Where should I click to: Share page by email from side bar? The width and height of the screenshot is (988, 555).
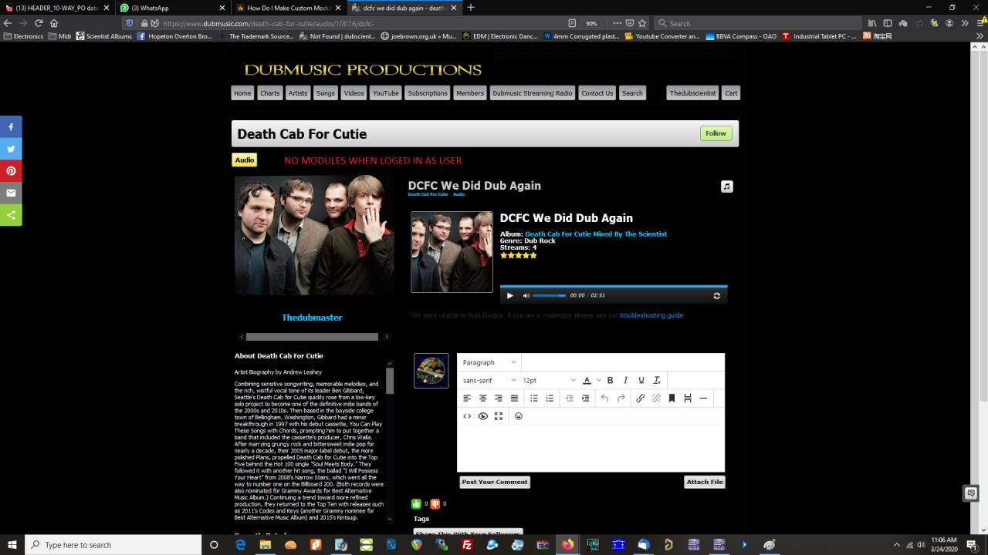11,193
